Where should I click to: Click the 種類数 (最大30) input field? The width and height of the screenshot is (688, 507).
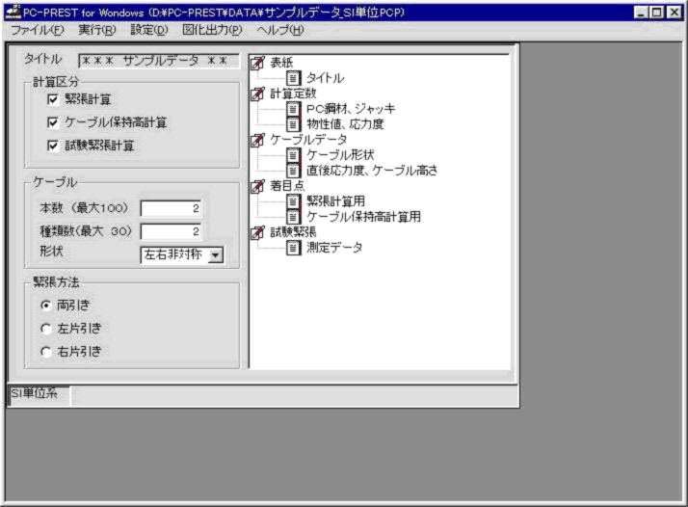pyautogui.click(x=171, y=231)
